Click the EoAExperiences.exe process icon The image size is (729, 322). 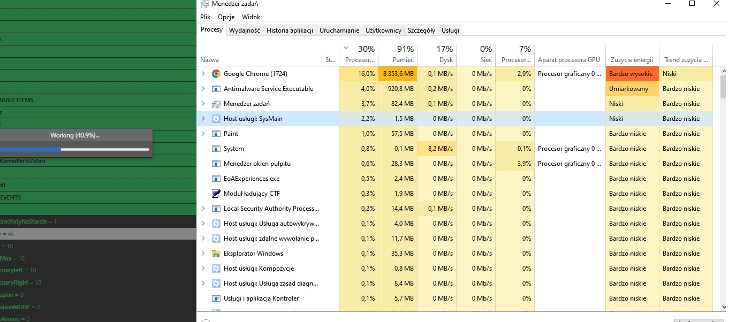(216, 179)
